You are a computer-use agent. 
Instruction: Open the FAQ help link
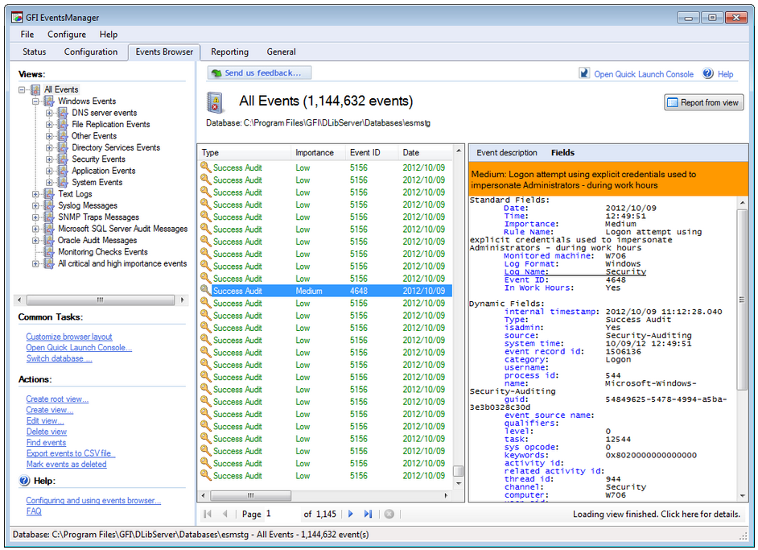tap(34, 511)
